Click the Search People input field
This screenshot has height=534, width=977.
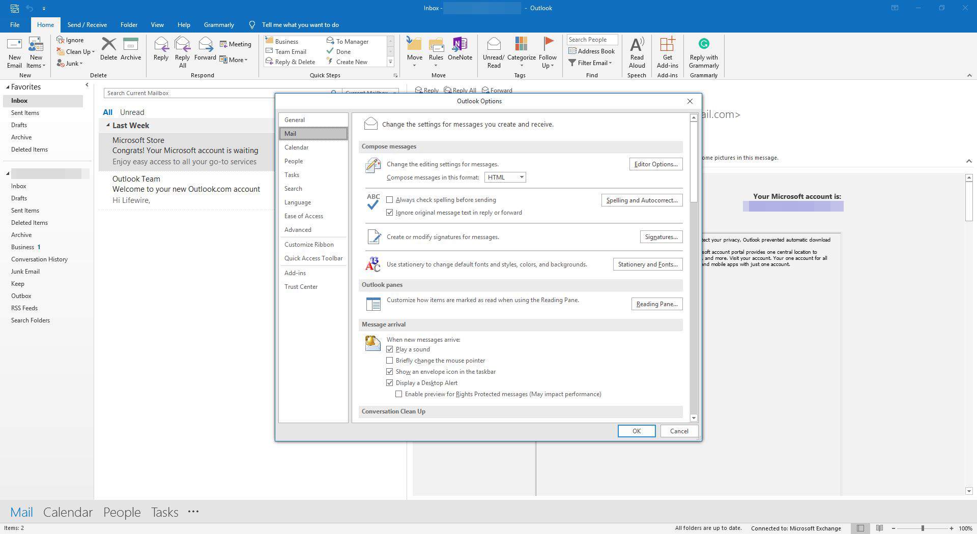tap(592, 40)
